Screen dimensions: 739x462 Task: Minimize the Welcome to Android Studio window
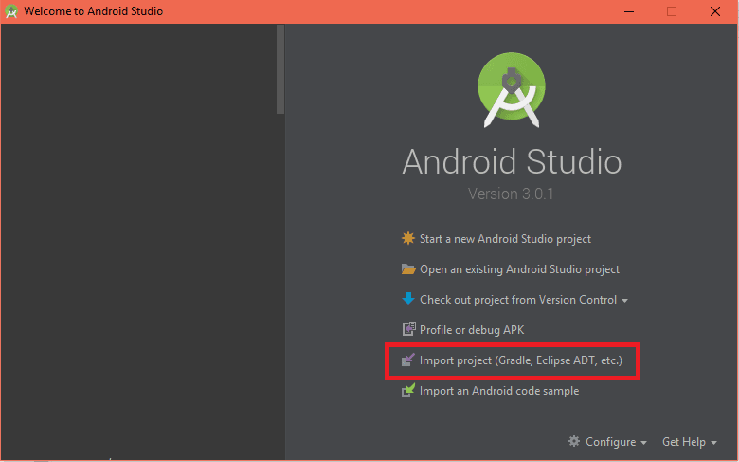tap(626, 11)
